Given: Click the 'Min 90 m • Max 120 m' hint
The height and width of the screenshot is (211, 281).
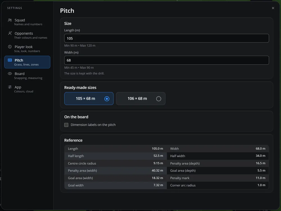Looking at the screenshot, I should point(80,45).
